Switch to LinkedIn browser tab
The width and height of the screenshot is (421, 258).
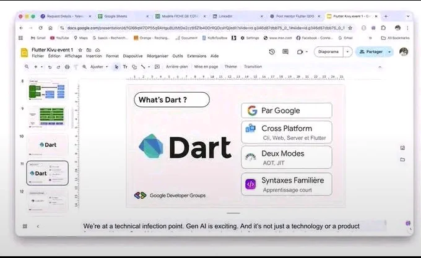click(238, 16)
